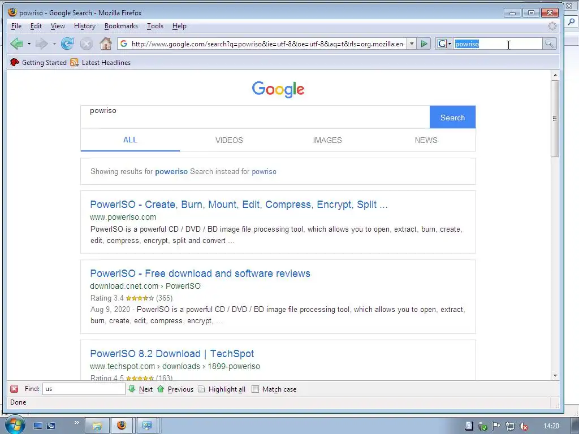This screenshot has width=579, height=434.
Task: Open the Bookmarks menu
Action: pyautogui.click(x=121, y=26)
